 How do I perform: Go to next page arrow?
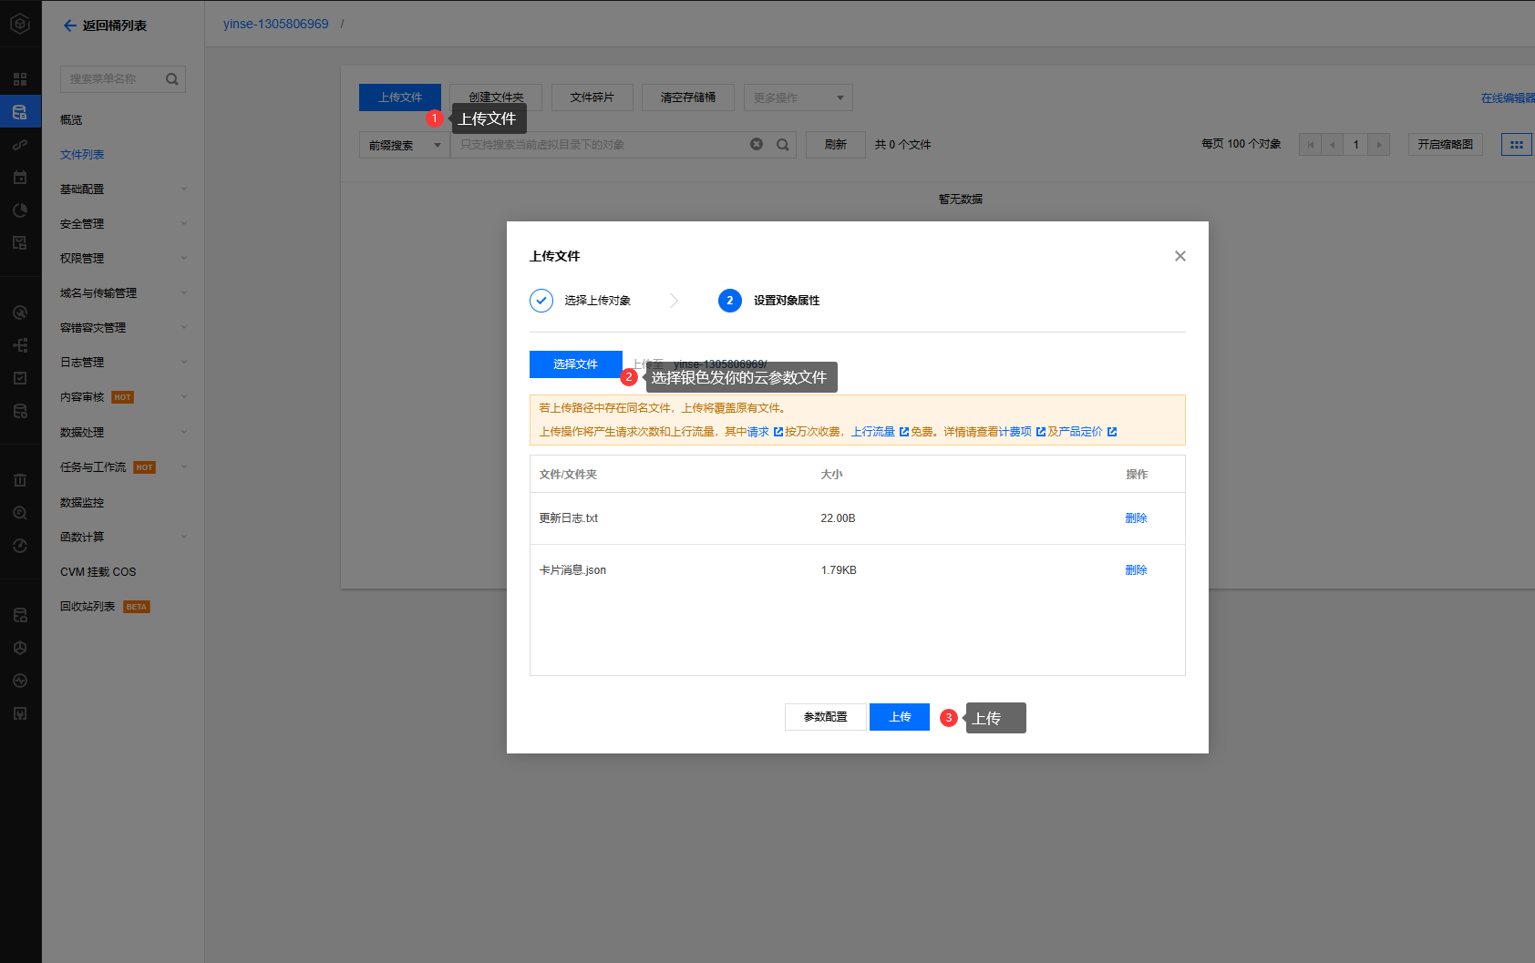pos(1379,144)
